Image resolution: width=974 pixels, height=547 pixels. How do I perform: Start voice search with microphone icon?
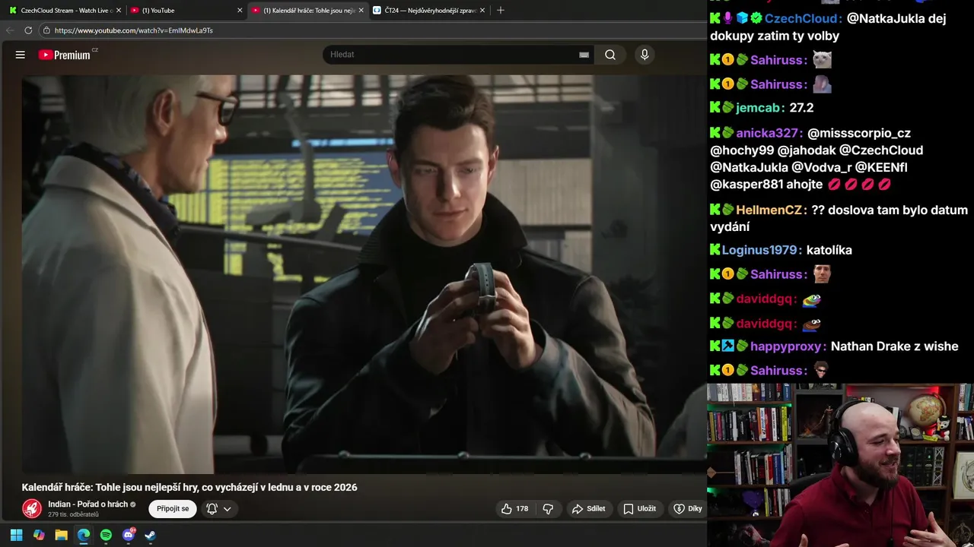pos(645,55)
